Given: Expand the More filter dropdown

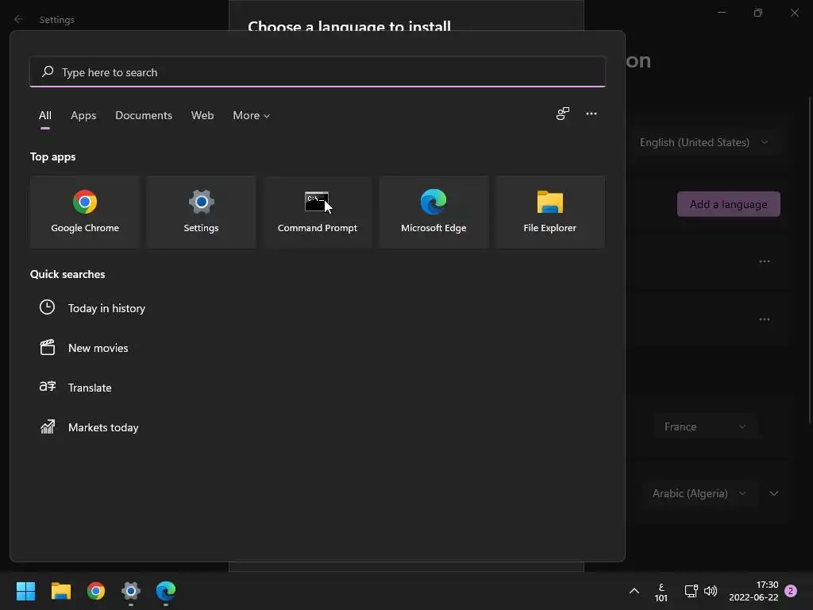Looking at the screenshot, I should 252,116.
